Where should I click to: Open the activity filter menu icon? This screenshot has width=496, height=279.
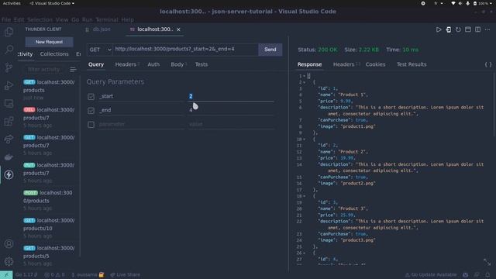point(73,69)
